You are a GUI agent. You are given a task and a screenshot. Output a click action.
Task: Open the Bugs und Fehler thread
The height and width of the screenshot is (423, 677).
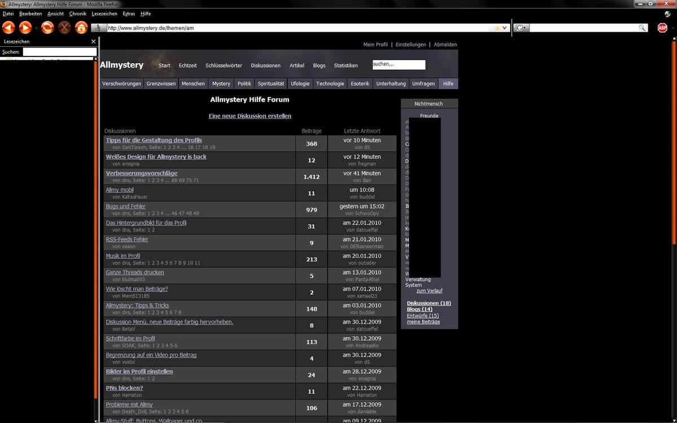coord(126,206)
